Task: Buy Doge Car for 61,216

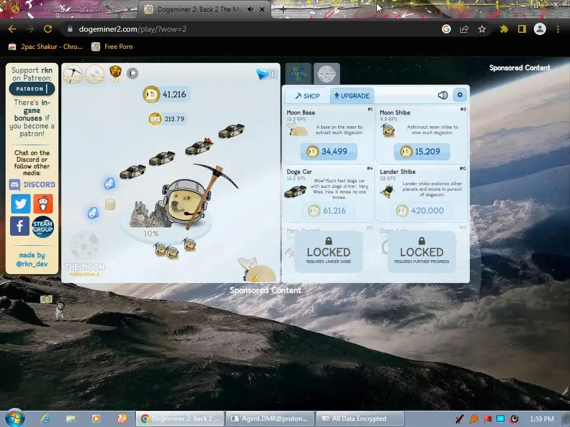Action: pyautogui.click(x=328, y=211)
